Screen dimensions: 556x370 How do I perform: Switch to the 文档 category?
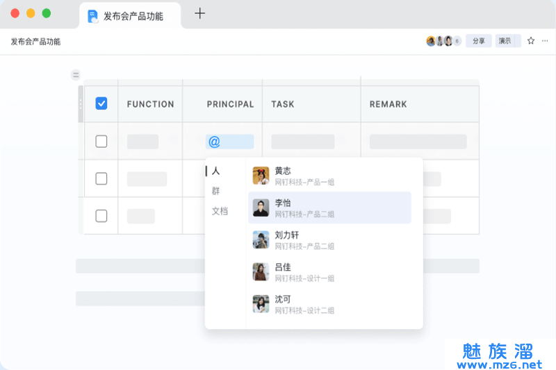220,211
